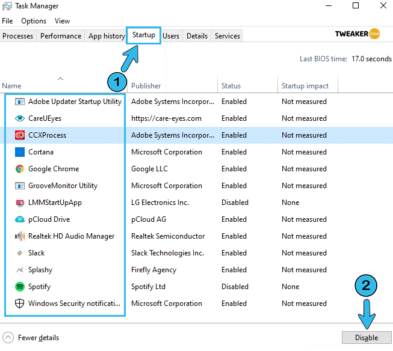Click the Splashy icon
Screen dimensions: 393x351
19,270
